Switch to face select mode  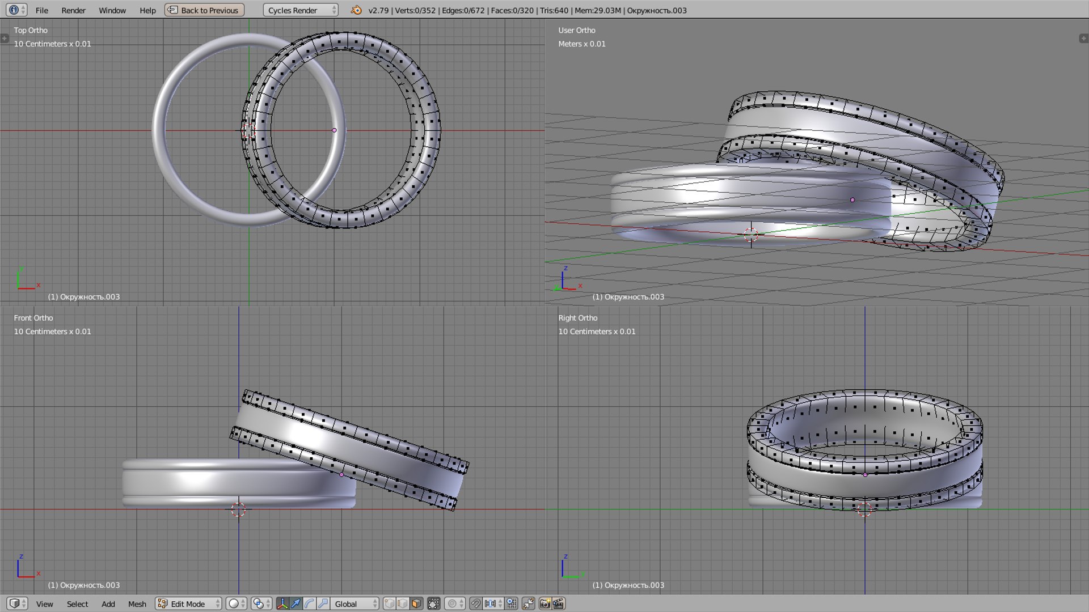(416, 603)
